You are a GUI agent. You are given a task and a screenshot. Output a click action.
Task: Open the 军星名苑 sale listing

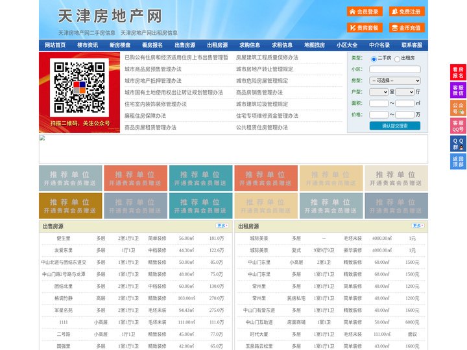[64, 310]
